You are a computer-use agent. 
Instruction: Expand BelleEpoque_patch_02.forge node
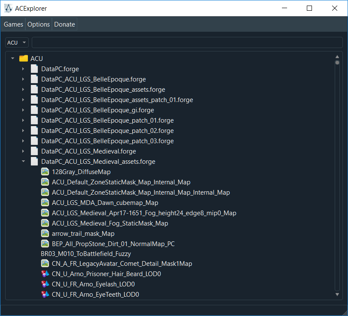[23, 131]
